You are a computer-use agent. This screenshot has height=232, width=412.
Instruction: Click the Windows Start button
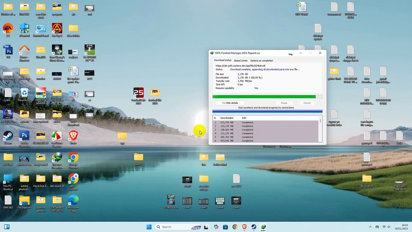[x=149, y=227]
